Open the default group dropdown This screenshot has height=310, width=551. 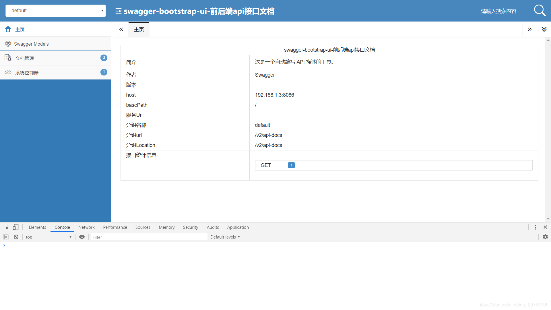[56, 11]
